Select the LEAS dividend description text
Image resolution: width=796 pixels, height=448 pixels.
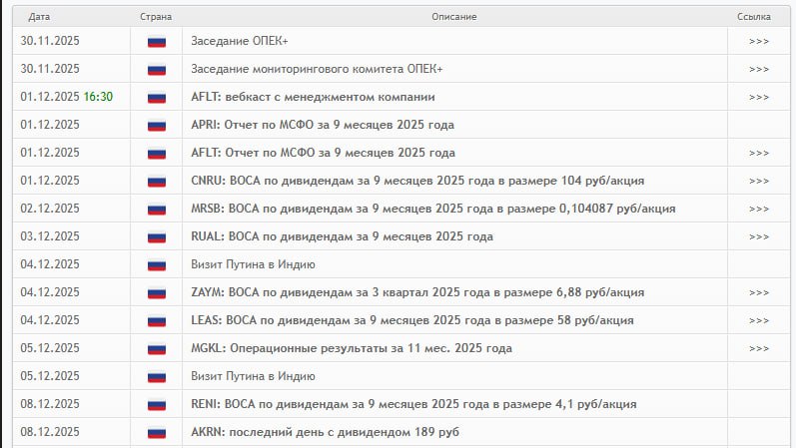[x=411, y=320]
